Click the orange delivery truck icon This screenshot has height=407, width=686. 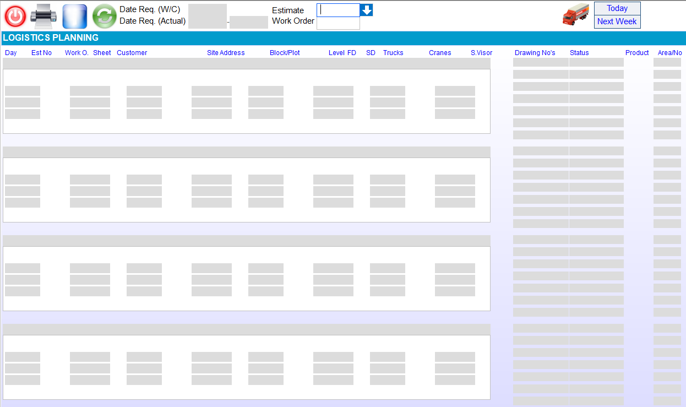[575, 15]
